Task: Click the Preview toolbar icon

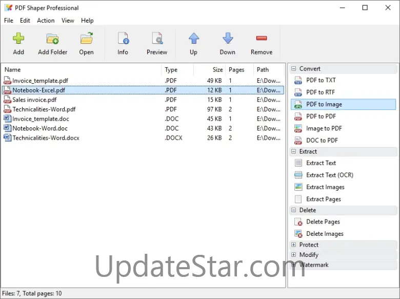Action: click(x=157, y=39)
